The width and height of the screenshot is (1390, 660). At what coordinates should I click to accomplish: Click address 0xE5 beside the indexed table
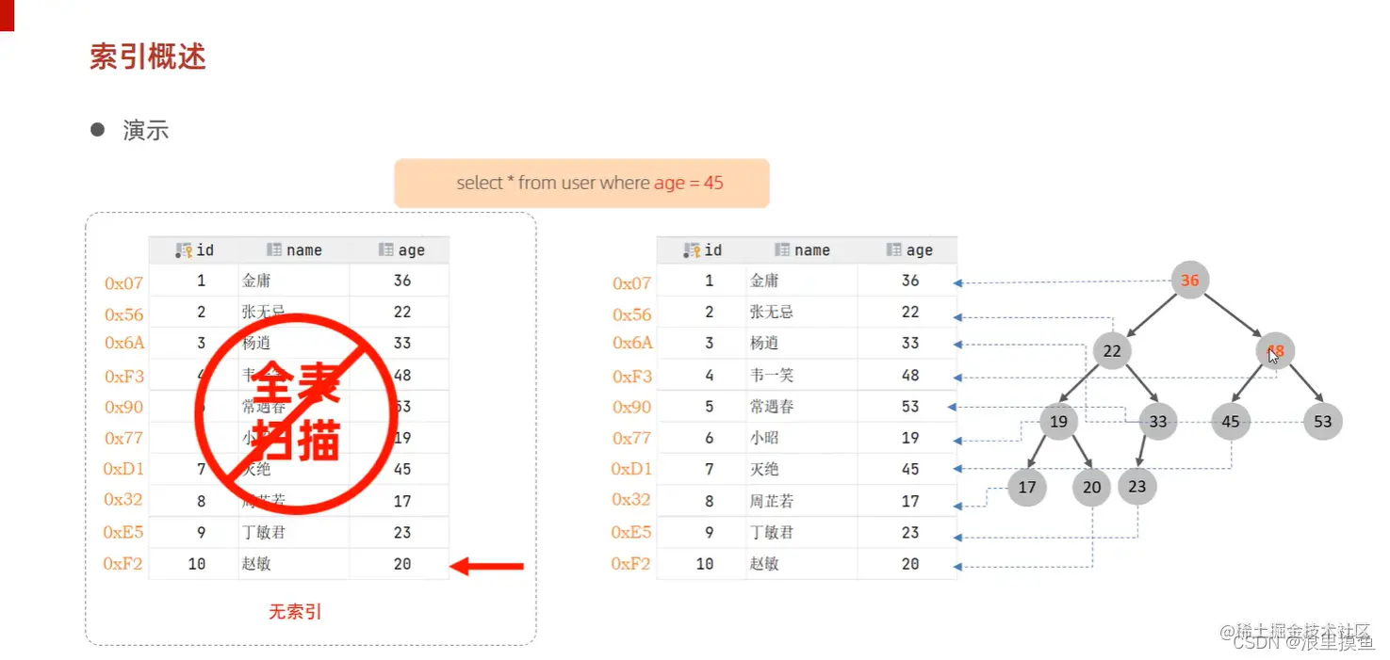[631, 532]
